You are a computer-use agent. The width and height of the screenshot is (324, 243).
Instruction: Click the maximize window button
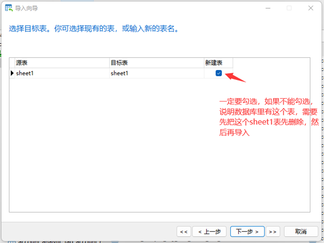(x=289, y=8)
